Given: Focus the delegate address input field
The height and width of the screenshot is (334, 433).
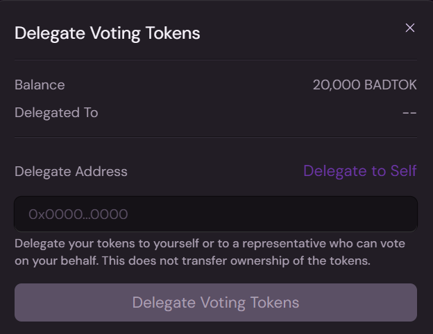Looking at the screenshot, I should (x=215, y=214).
